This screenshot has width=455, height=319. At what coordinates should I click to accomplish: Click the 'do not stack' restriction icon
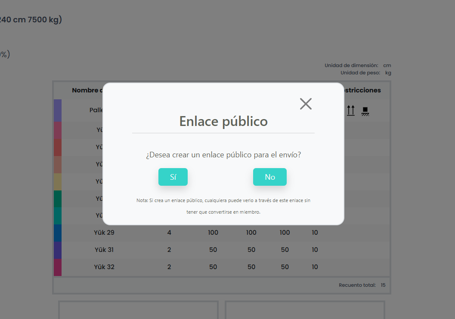point(365,110)
